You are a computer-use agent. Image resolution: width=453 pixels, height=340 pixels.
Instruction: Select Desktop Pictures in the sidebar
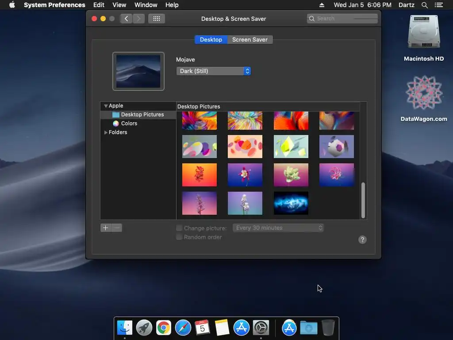click(138, 115)
